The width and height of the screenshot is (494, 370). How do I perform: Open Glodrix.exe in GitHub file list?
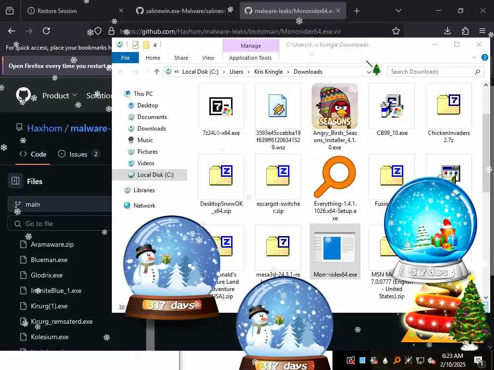[47, 275]
